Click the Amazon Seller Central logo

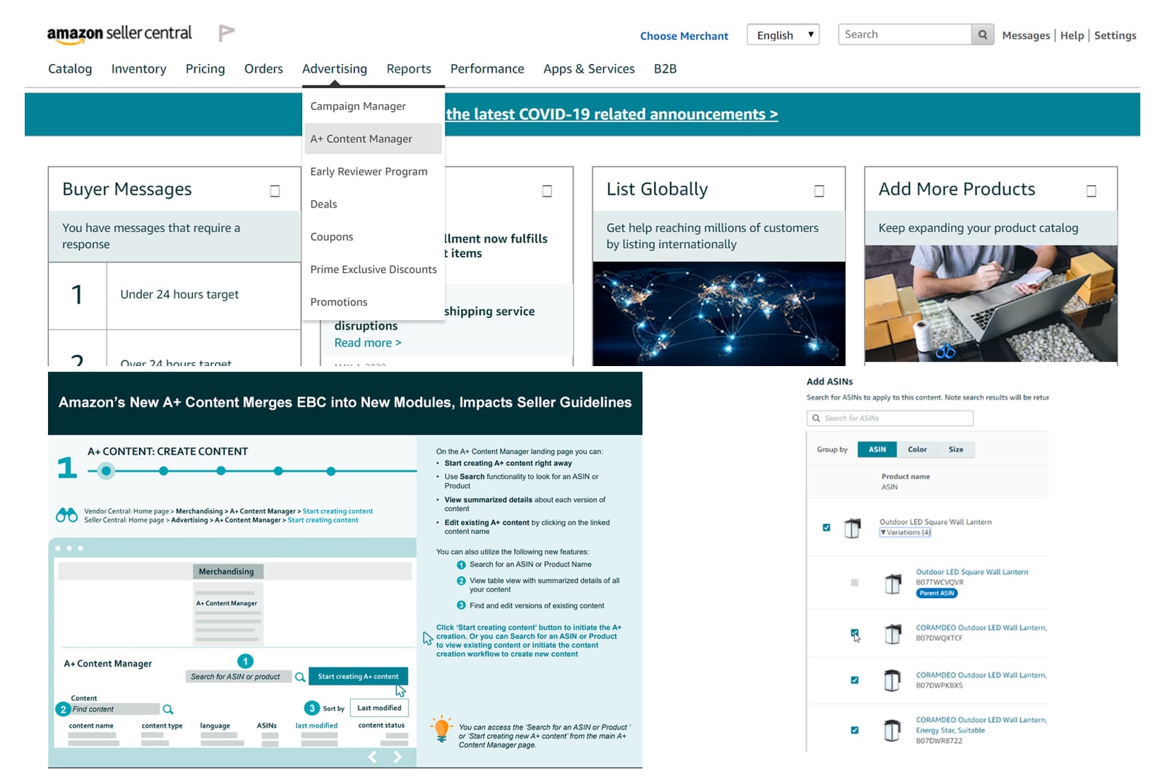pos(119,33)
